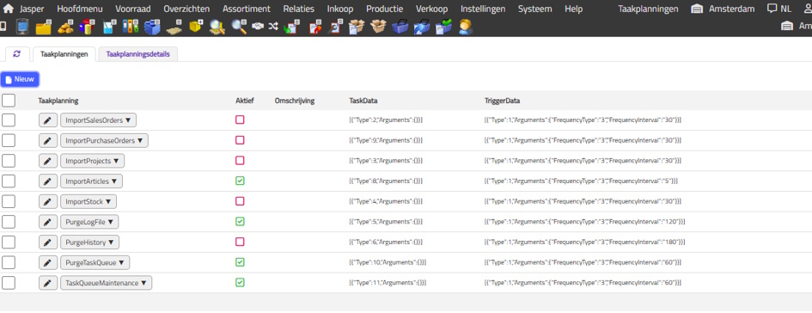
Task: Click the open box with document icon
Action: [357, 27]
